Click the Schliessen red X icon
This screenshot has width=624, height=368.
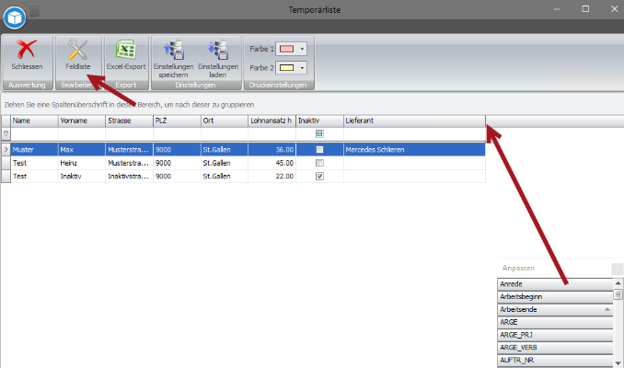point(27,52)
